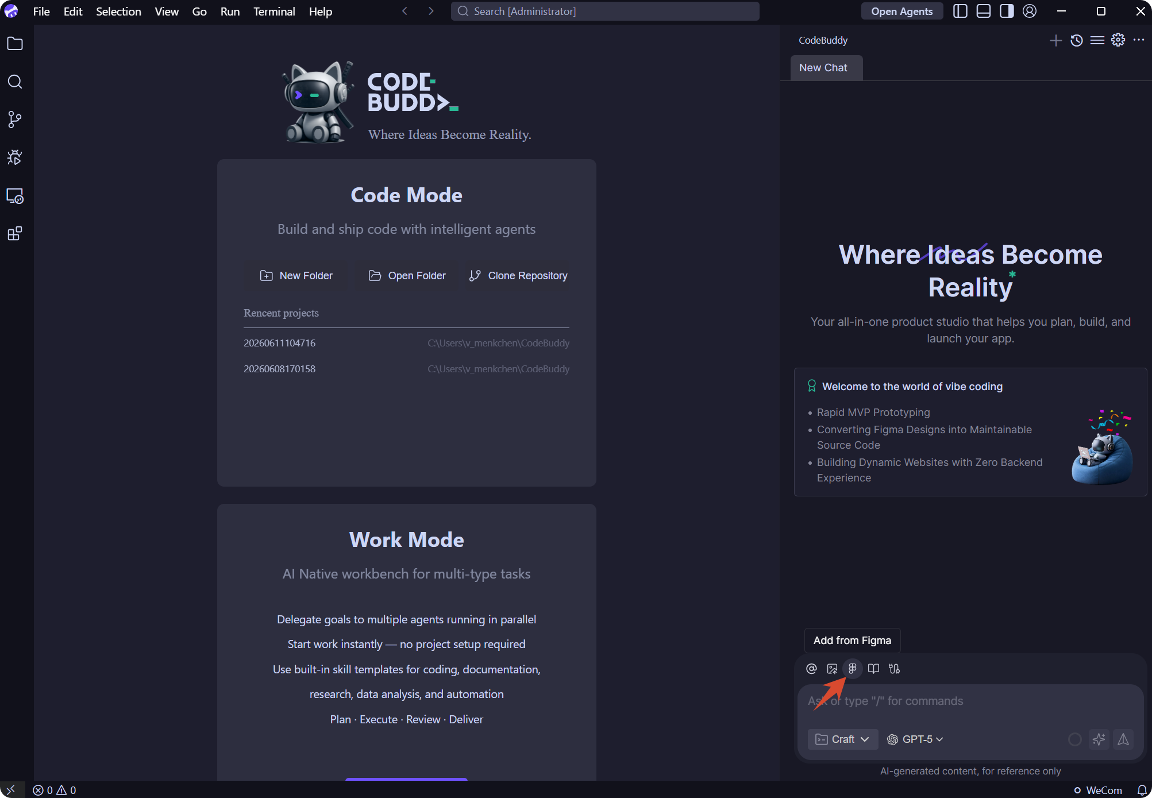Image resolution: width=1152 pixels, height=798 pixels.
Task: Click the New Folder button
Action: point(296,276)
